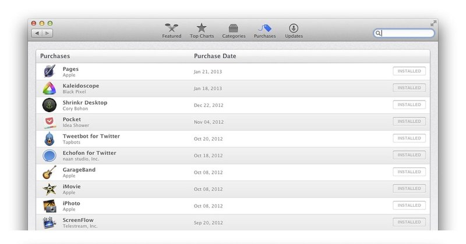The height and width of the screenshot is (244, 466).
Task: Click the GarageBand guitar icon
Action: click(50, 173)
